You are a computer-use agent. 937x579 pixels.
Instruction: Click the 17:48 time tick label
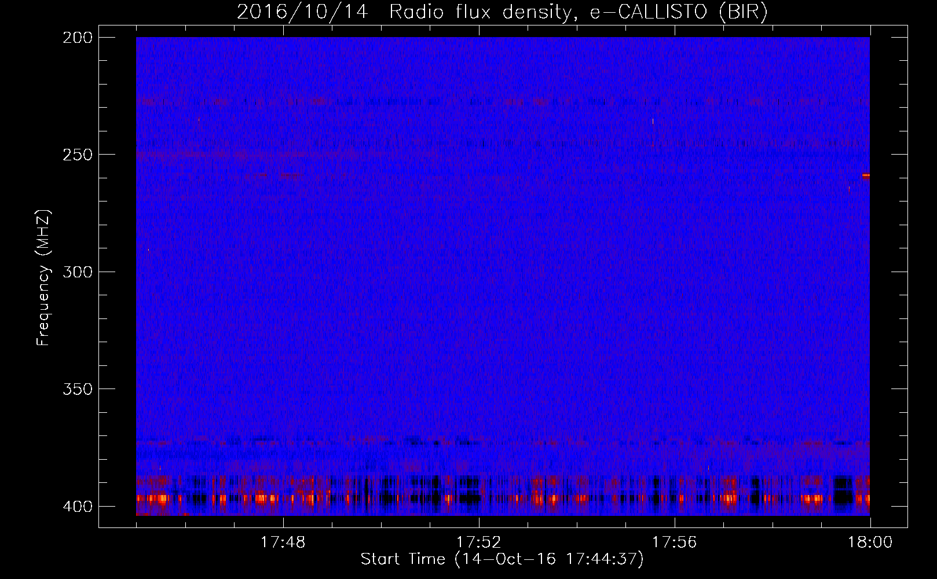coord(283,543)
